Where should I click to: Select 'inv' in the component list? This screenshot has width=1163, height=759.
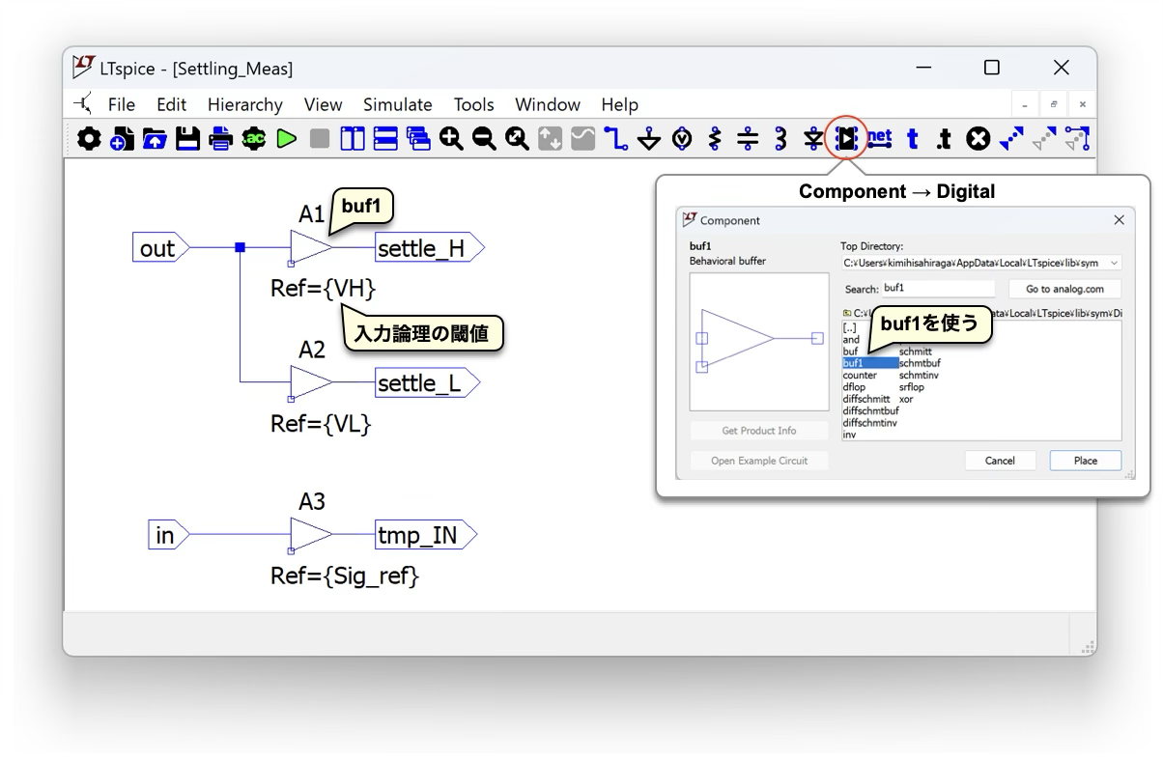(x=849, y=435)
